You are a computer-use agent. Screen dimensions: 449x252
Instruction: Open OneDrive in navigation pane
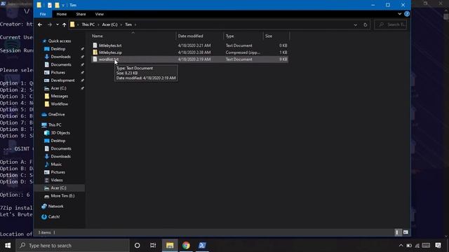pos(56,114)
